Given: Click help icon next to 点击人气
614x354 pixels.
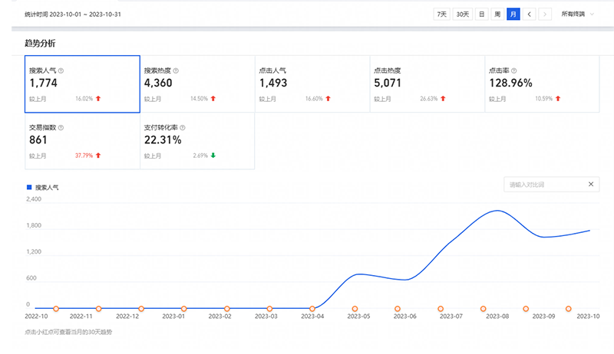Looking at the screenshot, I should click(x=291, y=70).
